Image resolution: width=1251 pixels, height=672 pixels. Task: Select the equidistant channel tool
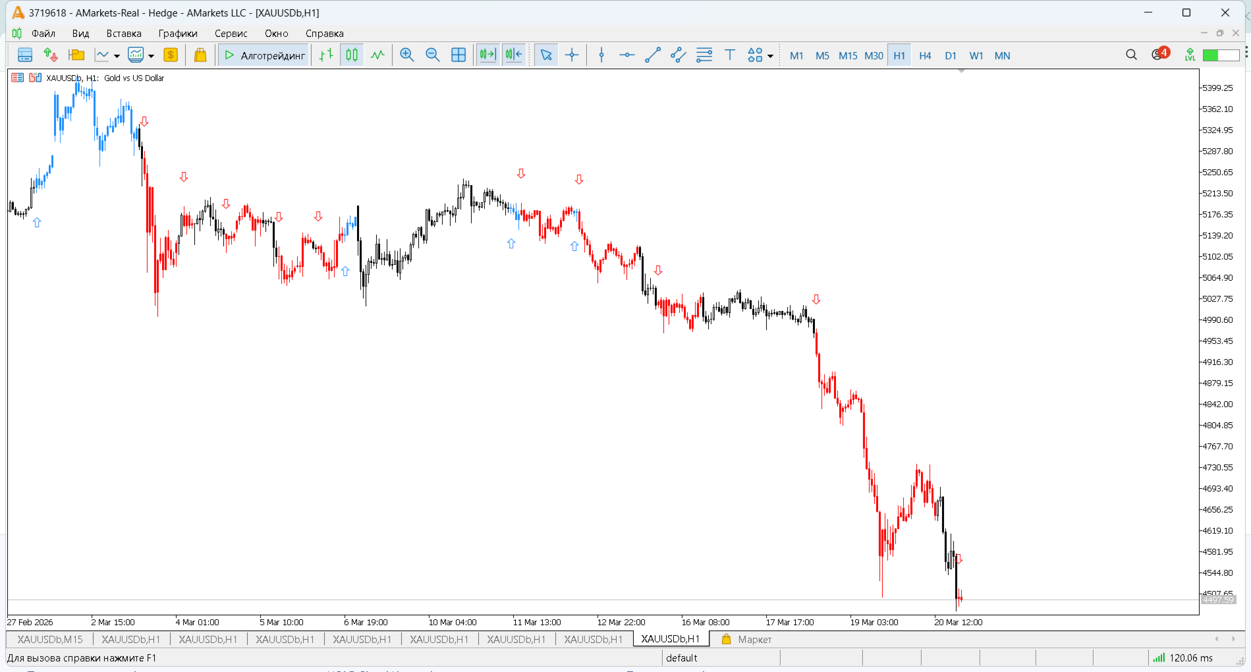[679, 55]
